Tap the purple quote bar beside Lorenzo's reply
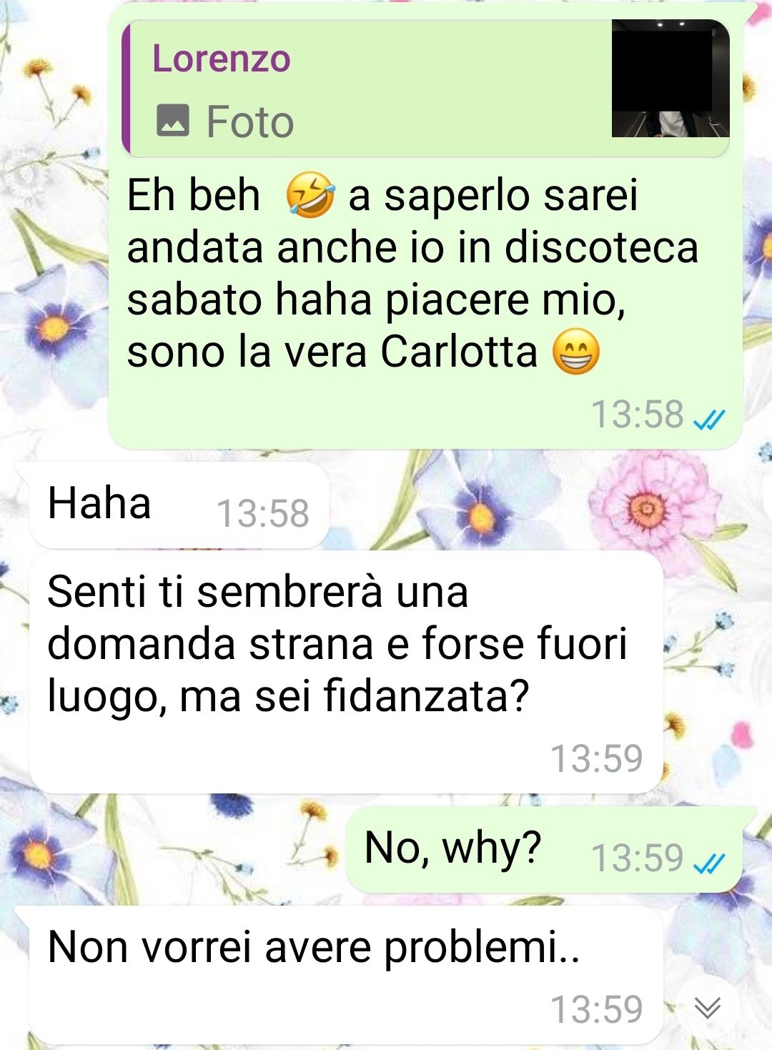The image size is (772, 1050). (x=126, y=88)
